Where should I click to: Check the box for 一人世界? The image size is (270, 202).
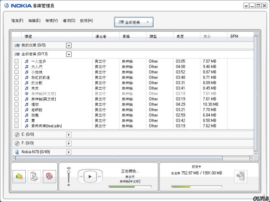16,61
